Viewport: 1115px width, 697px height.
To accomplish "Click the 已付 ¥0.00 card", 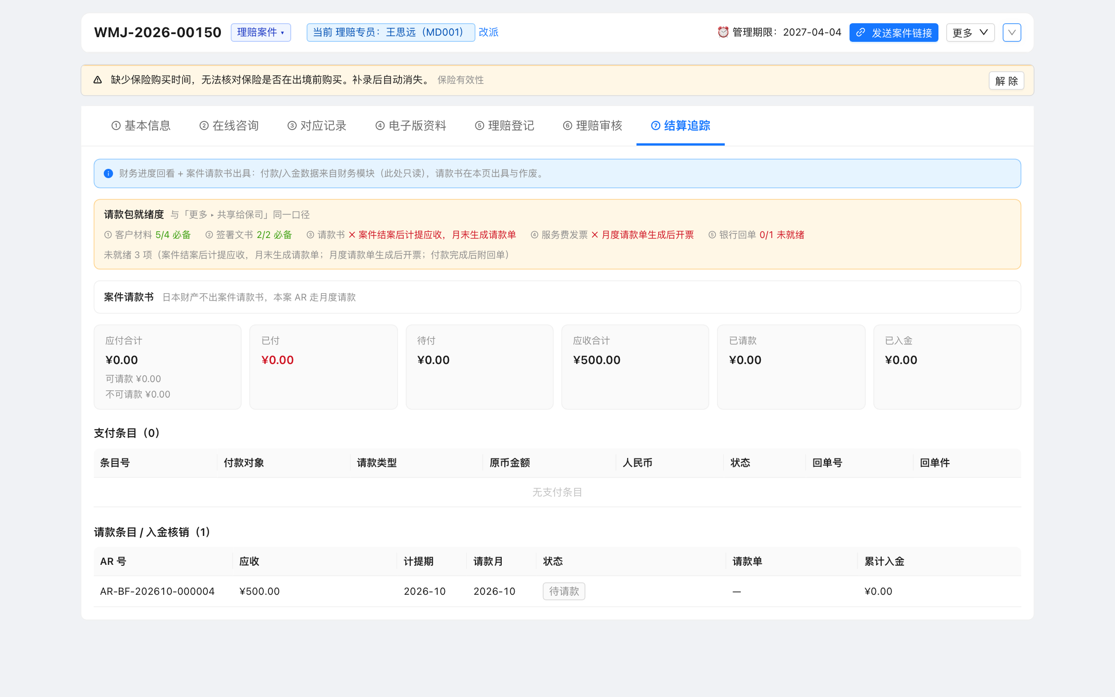I will (323, 367).
